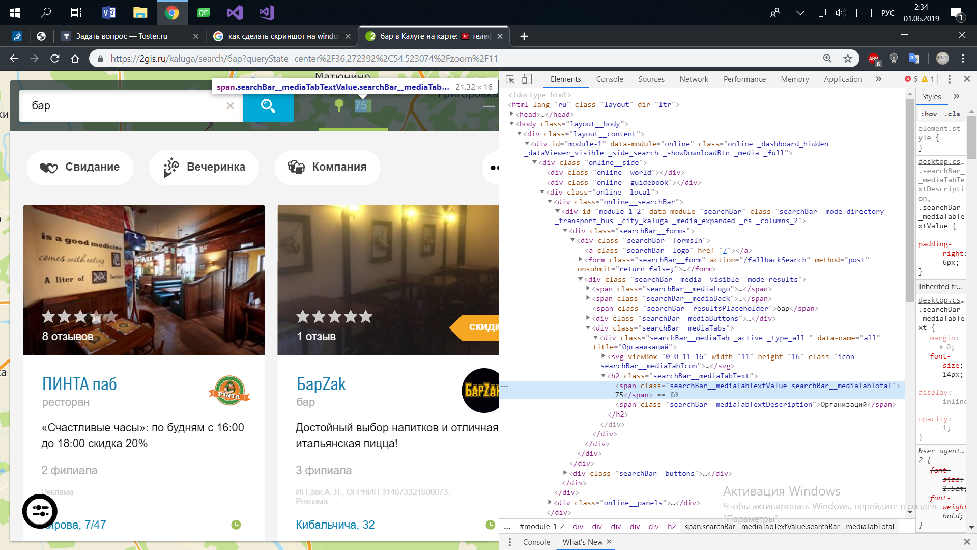
Task: Go back to the previous page
Action: point(14,59)
